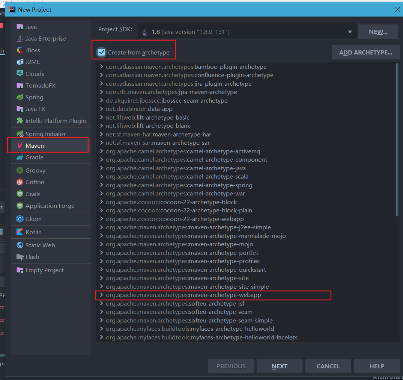Screen dimensions: 403x380
Task: Select Gradle project type
Action: 51,157
